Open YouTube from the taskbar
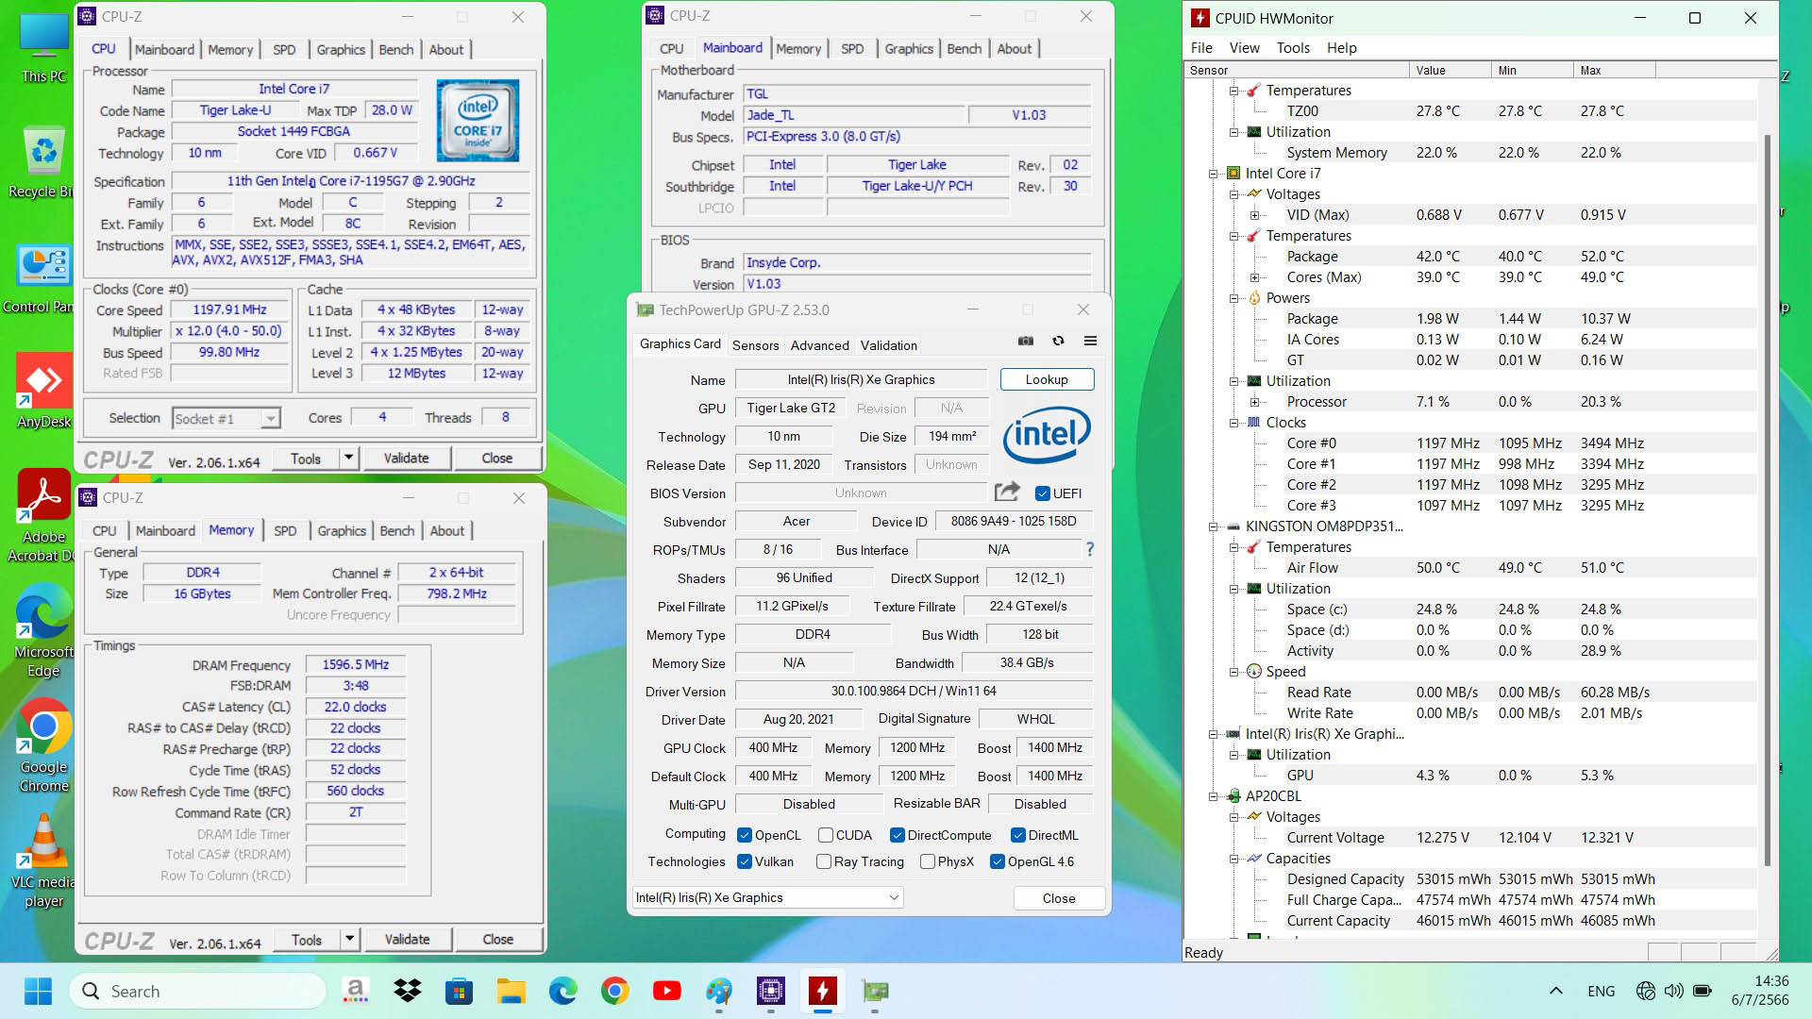Image resolution: width=1812 pixels, height=1019 pixels. pyautogui.click(x=666, y=991)
